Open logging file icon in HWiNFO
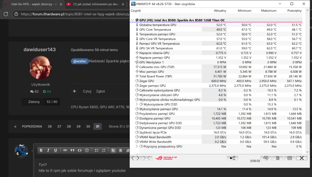Screen dimensions: 312x177 278,158
